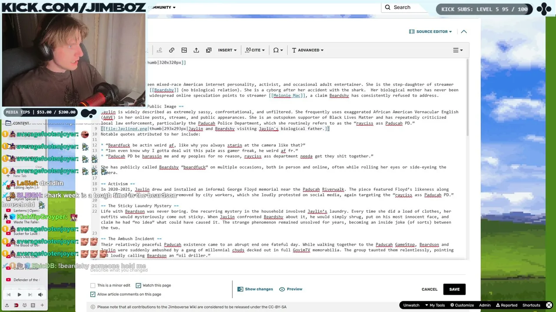556x312 pixels.
Task: Click the '== The Ambush Incident ==' heading
Action: (131, 239)
